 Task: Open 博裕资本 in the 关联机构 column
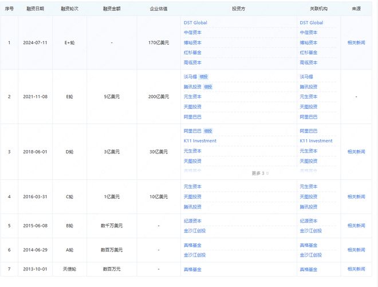click(308, 43)
